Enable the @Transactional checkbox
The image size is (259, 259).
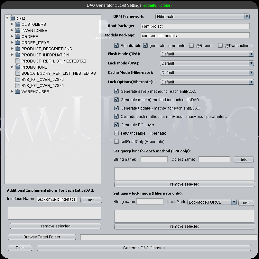pos(220,45)
